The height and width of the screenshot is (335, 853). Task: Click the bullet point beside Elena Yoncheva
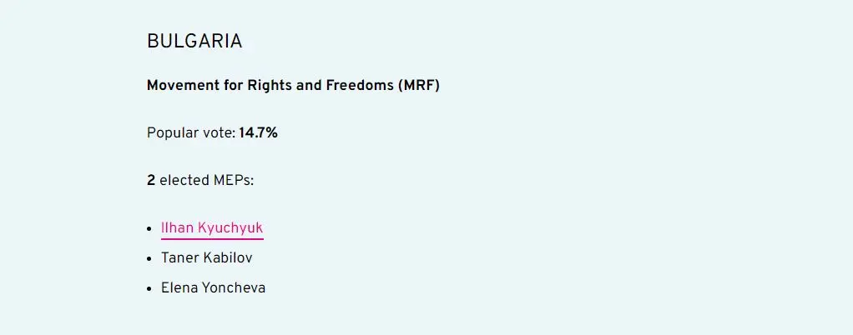point(150,289)
